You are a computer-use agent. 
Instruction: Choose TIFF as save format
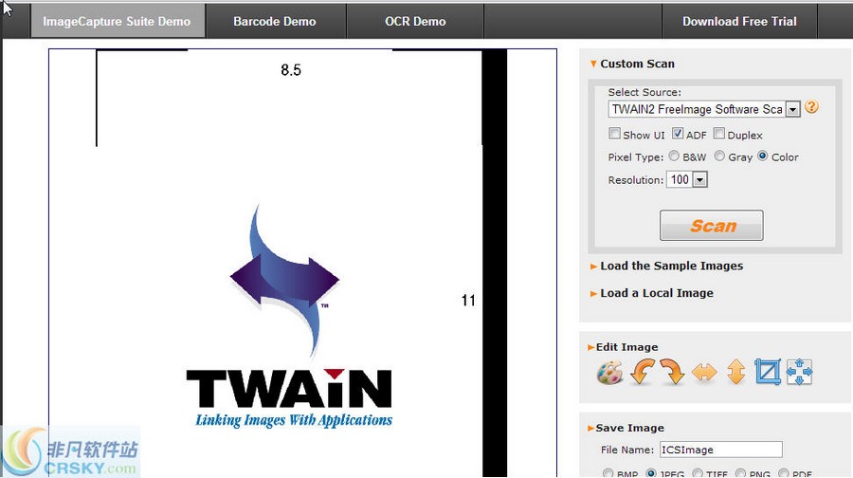698,473
